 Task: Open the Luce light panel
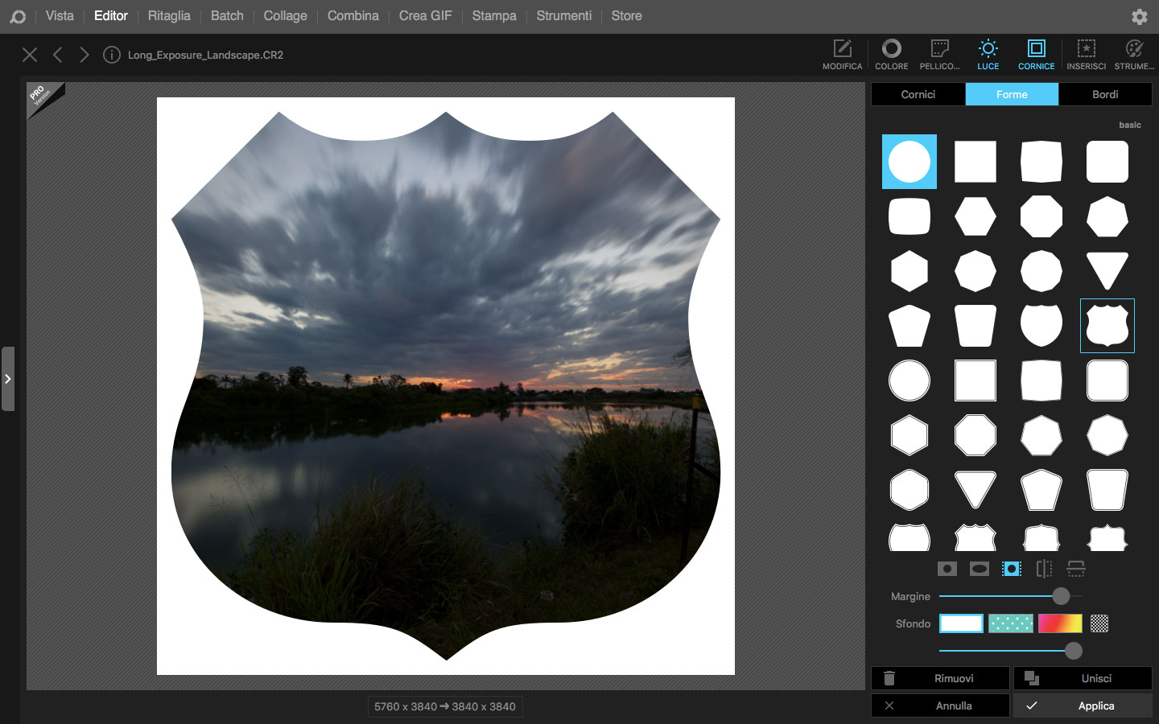click(988, 55)
